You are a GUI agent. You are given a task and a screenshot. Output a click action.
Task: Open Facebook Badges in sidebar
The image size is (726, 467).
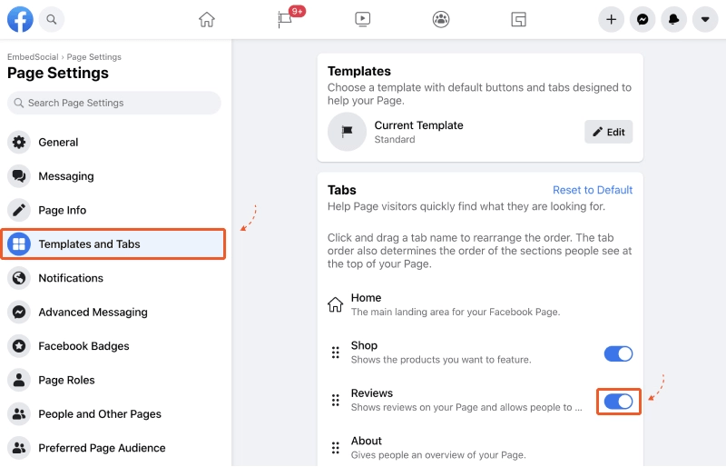click(x=114, y=346)
